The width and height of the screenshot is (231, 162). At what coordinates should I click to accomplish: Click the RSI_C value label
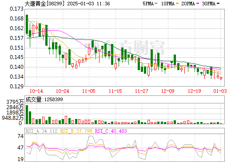pos(111,131)
